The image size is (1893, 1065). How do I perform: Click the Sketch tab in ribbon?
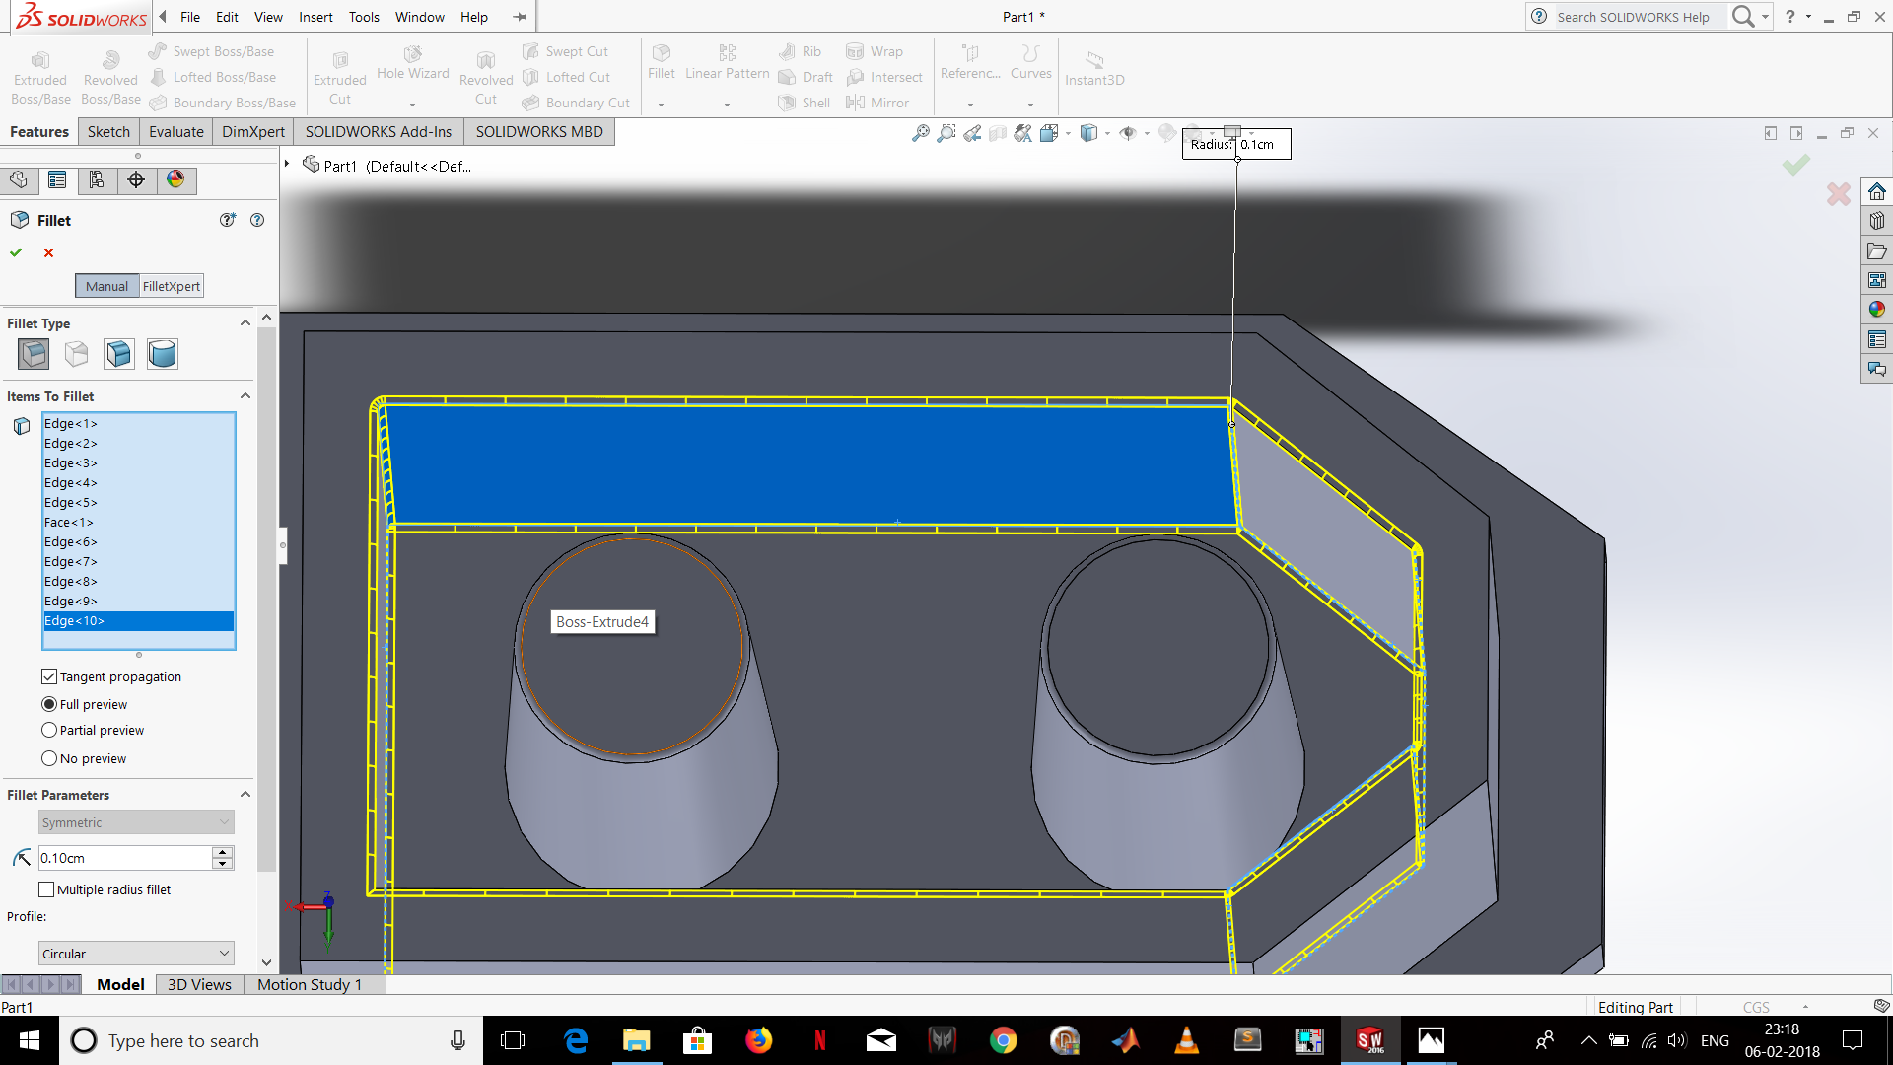(x=106, y=131)
